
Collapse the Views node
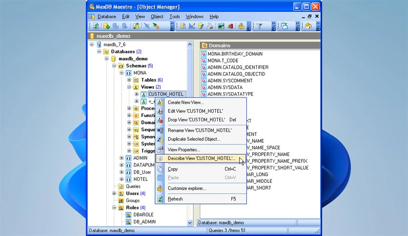coord(129,87)
